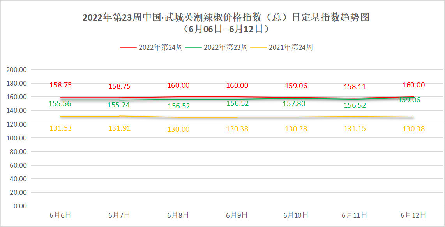445x227 pixels.
Task: Select the 6月12日 axis label
Action: tap(413, 214)
